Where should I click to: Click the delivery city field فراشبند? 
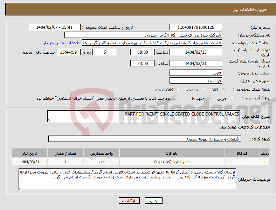(196, 81)
